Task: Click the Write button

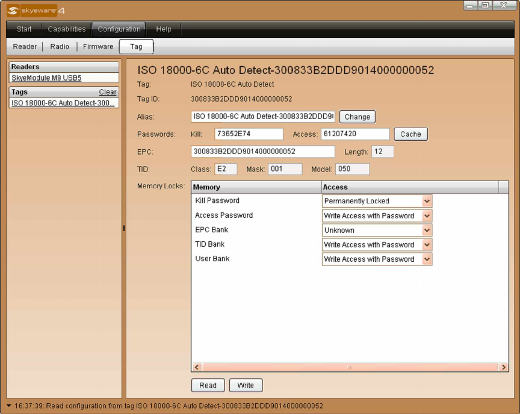Action: 246,386
